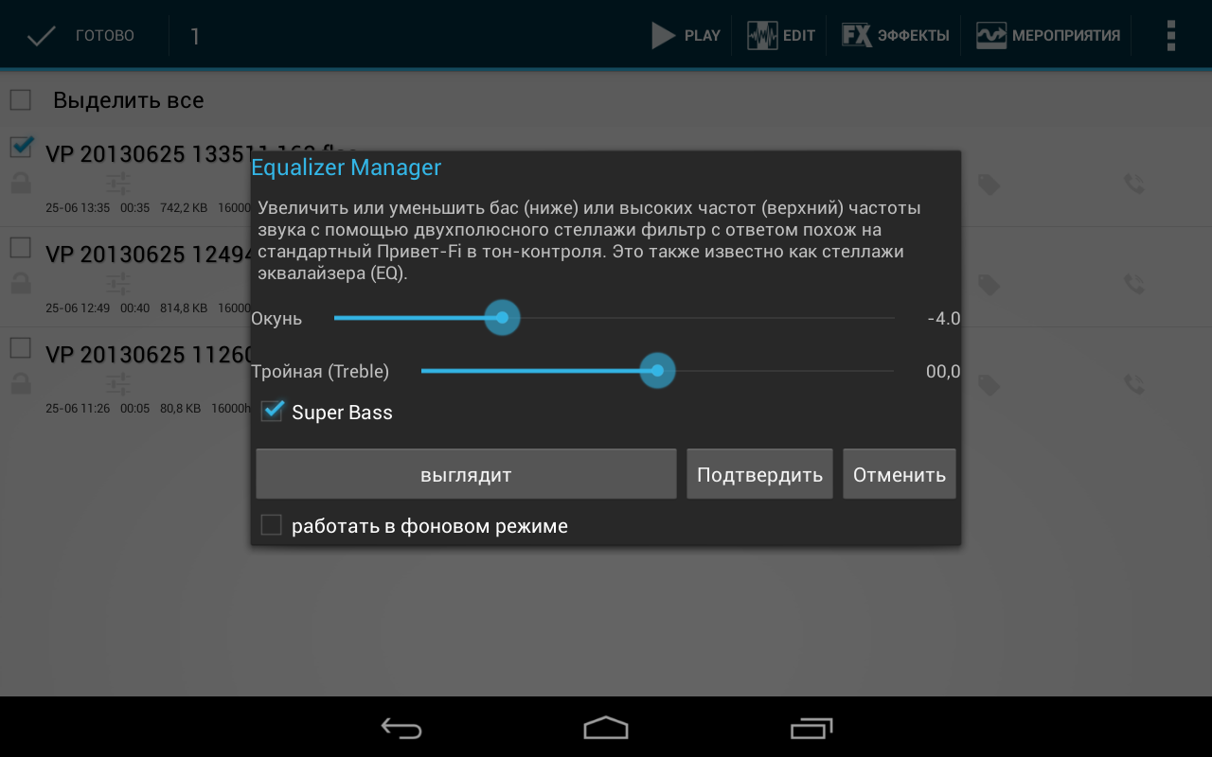Tap the Готово checkmark icon
This screenshot has width=1212, height=757.
[x=42, y=36]
